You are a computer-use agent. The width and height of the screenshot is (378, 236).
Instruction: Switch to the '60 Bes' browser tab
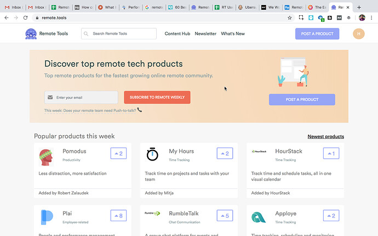click(177, 8)
